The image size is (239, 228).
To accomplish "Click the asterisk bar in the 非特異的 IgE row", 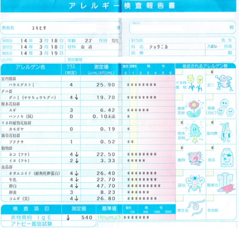I will pyautogui.click(x=136, y=217).
